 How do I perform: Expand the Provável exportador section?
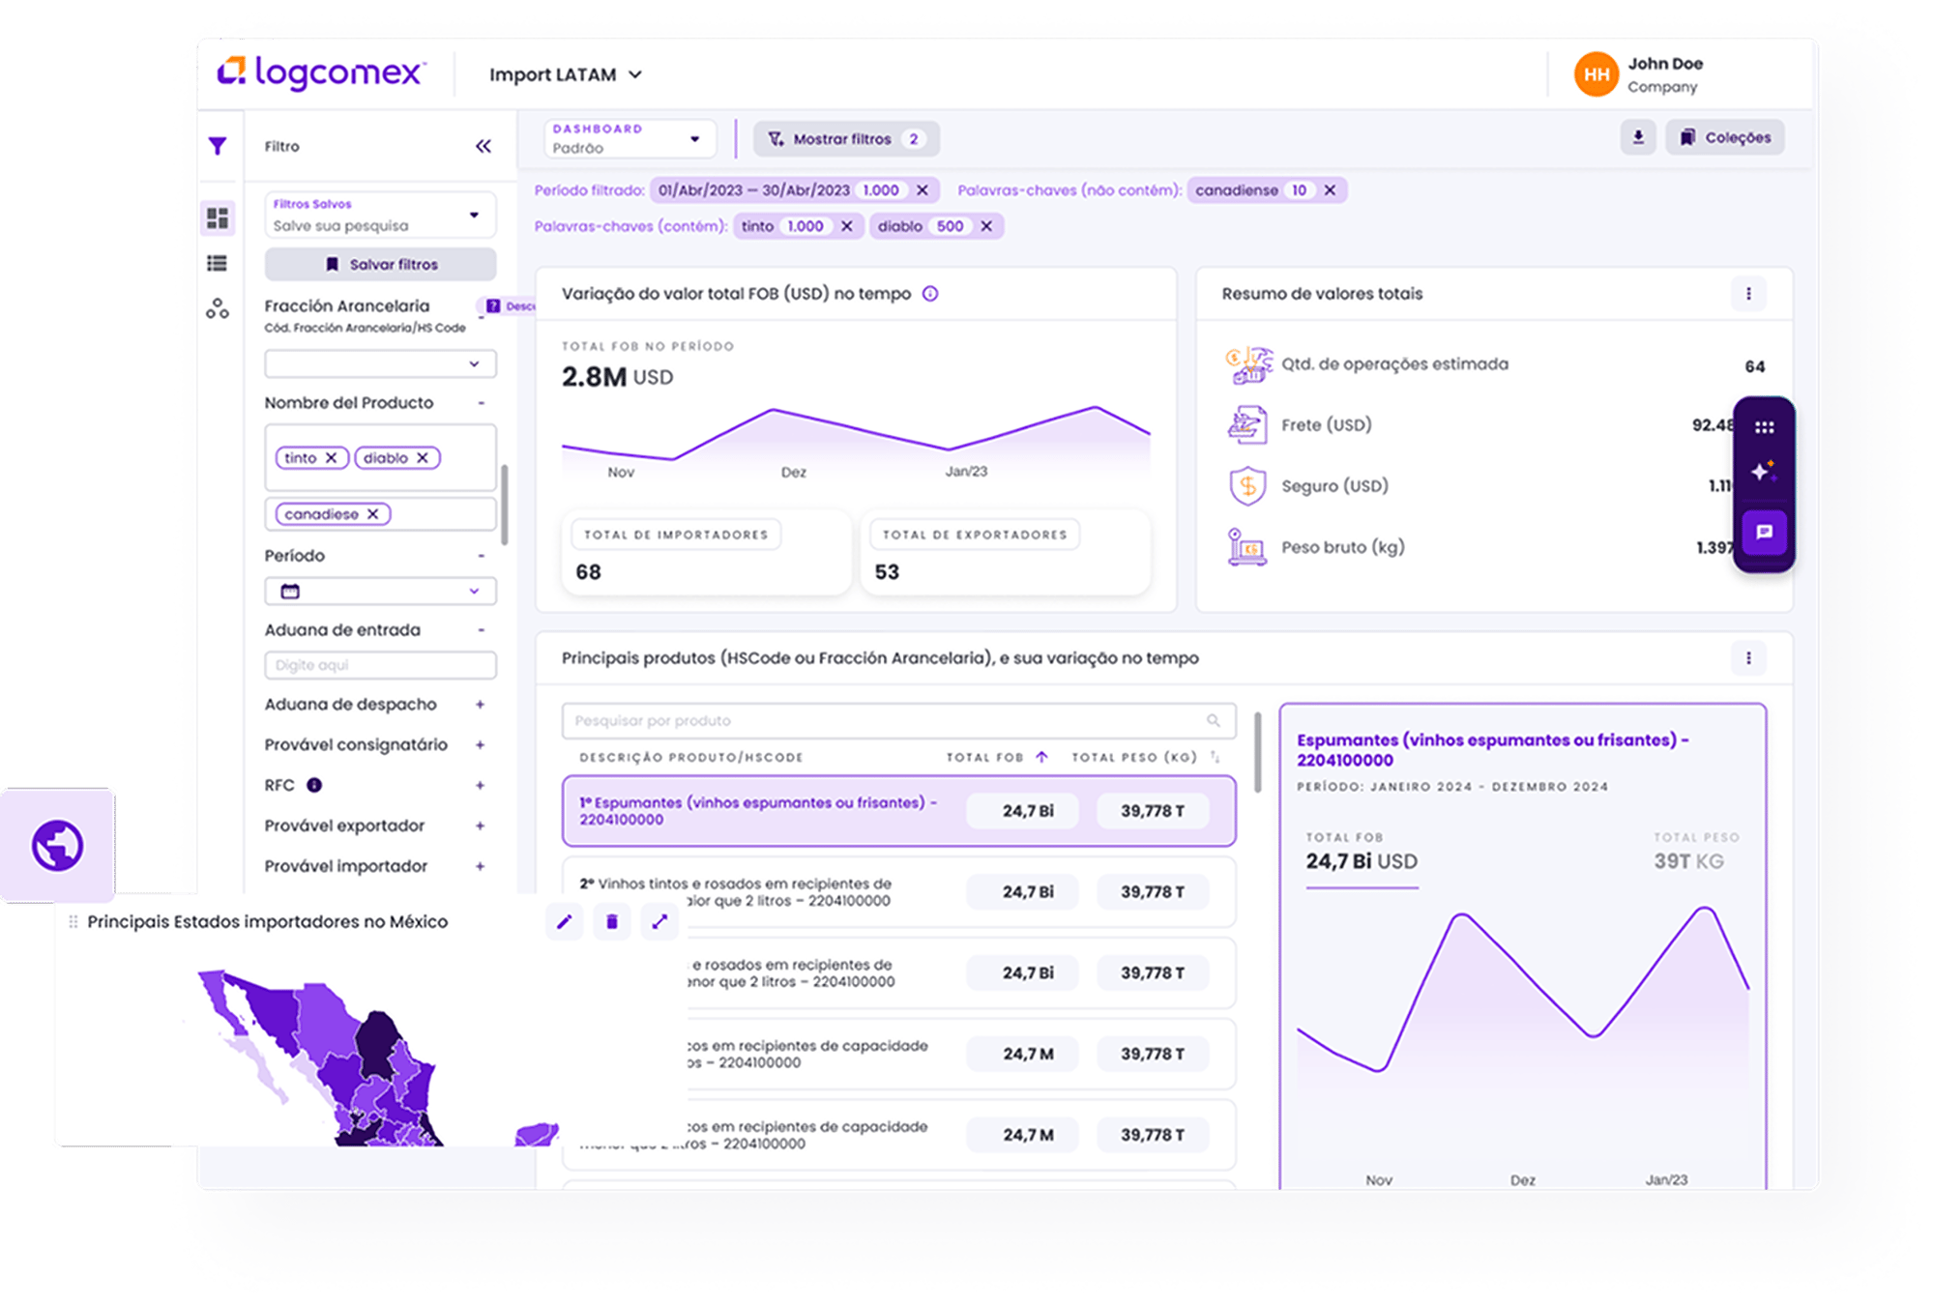tap(481, 826)
